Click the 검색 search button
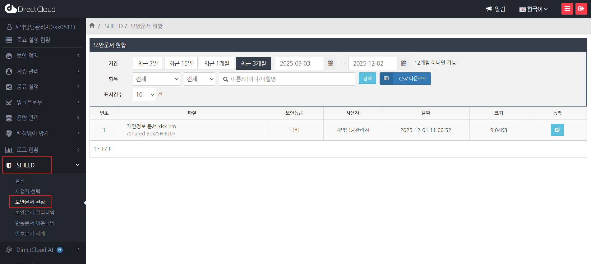Image resolution: width=591 pixels, height=264 pixels. pos(367,79)
